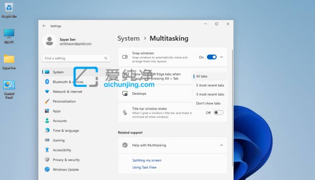Click the search magnifier icon

click(106, 58)
